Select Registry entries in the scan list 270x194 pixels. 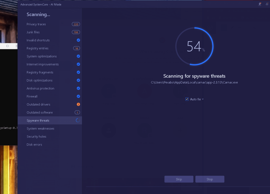tap(50, 48)
